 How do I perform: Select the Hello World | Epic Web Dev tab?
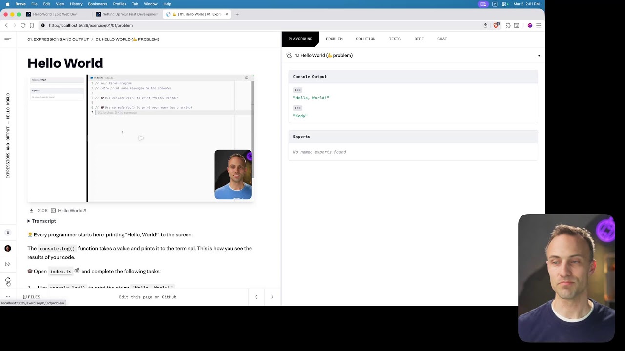55,14
